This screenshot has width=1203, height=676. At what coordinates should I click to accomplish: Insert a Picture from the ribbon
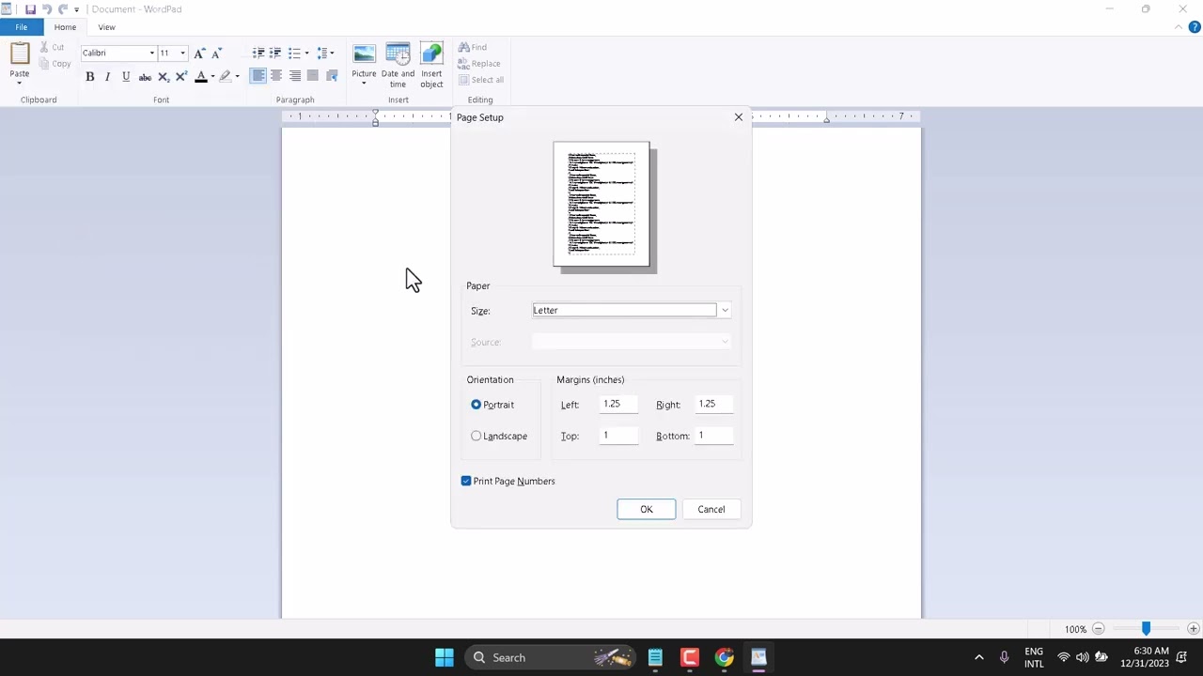(x=364, y=54)
